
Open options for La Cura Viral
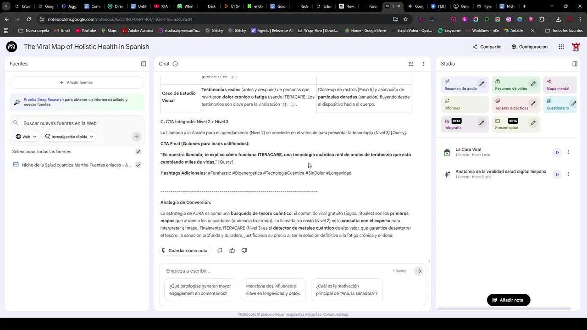568,152
